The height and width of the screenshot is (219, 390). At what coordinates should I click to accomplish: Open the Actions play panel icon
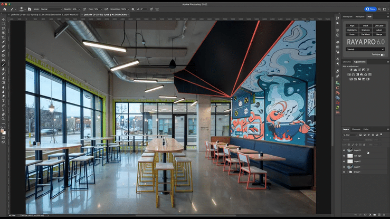coord(338,23)
